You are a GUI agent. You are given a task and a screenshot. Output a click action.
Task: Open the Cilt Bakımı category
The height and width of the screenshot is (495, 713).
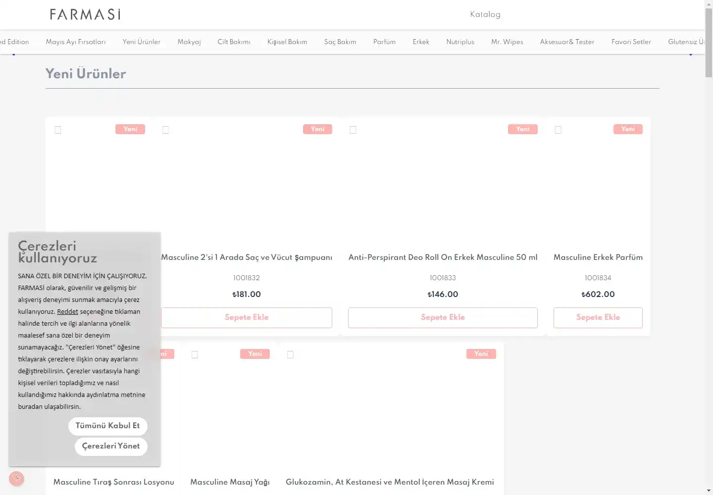(234, 42)
